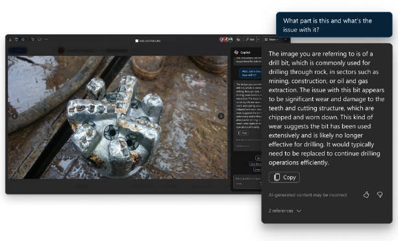
Task: Go to the previous image with left arrow
Action: [x=14, y=116]
